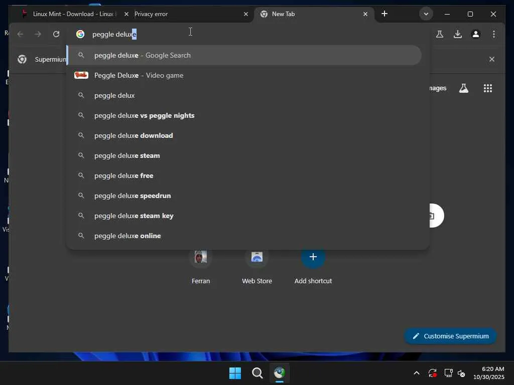514x385 pixels.
Task: Click Customise Supermium button
Action: [450, 336]
